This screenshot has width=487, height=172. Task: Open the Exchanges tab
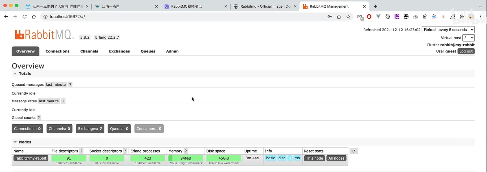point(119,51)
